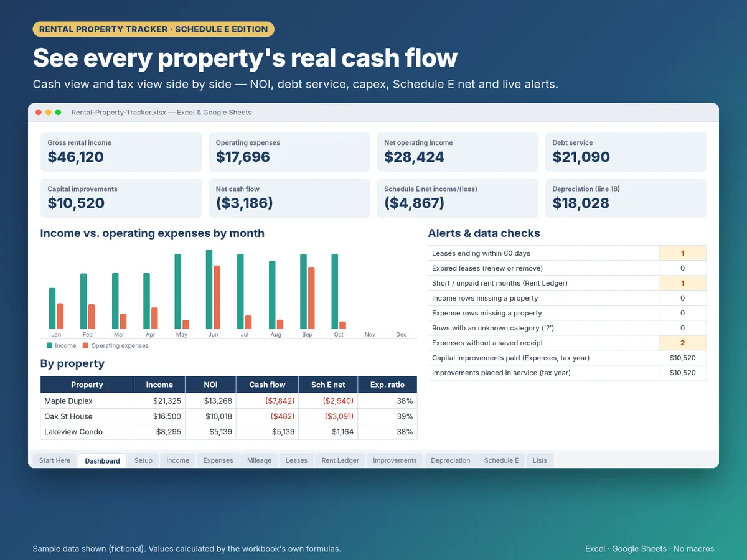
Task: Click 'Improvements placed in service' row
Action: [567, 373]
